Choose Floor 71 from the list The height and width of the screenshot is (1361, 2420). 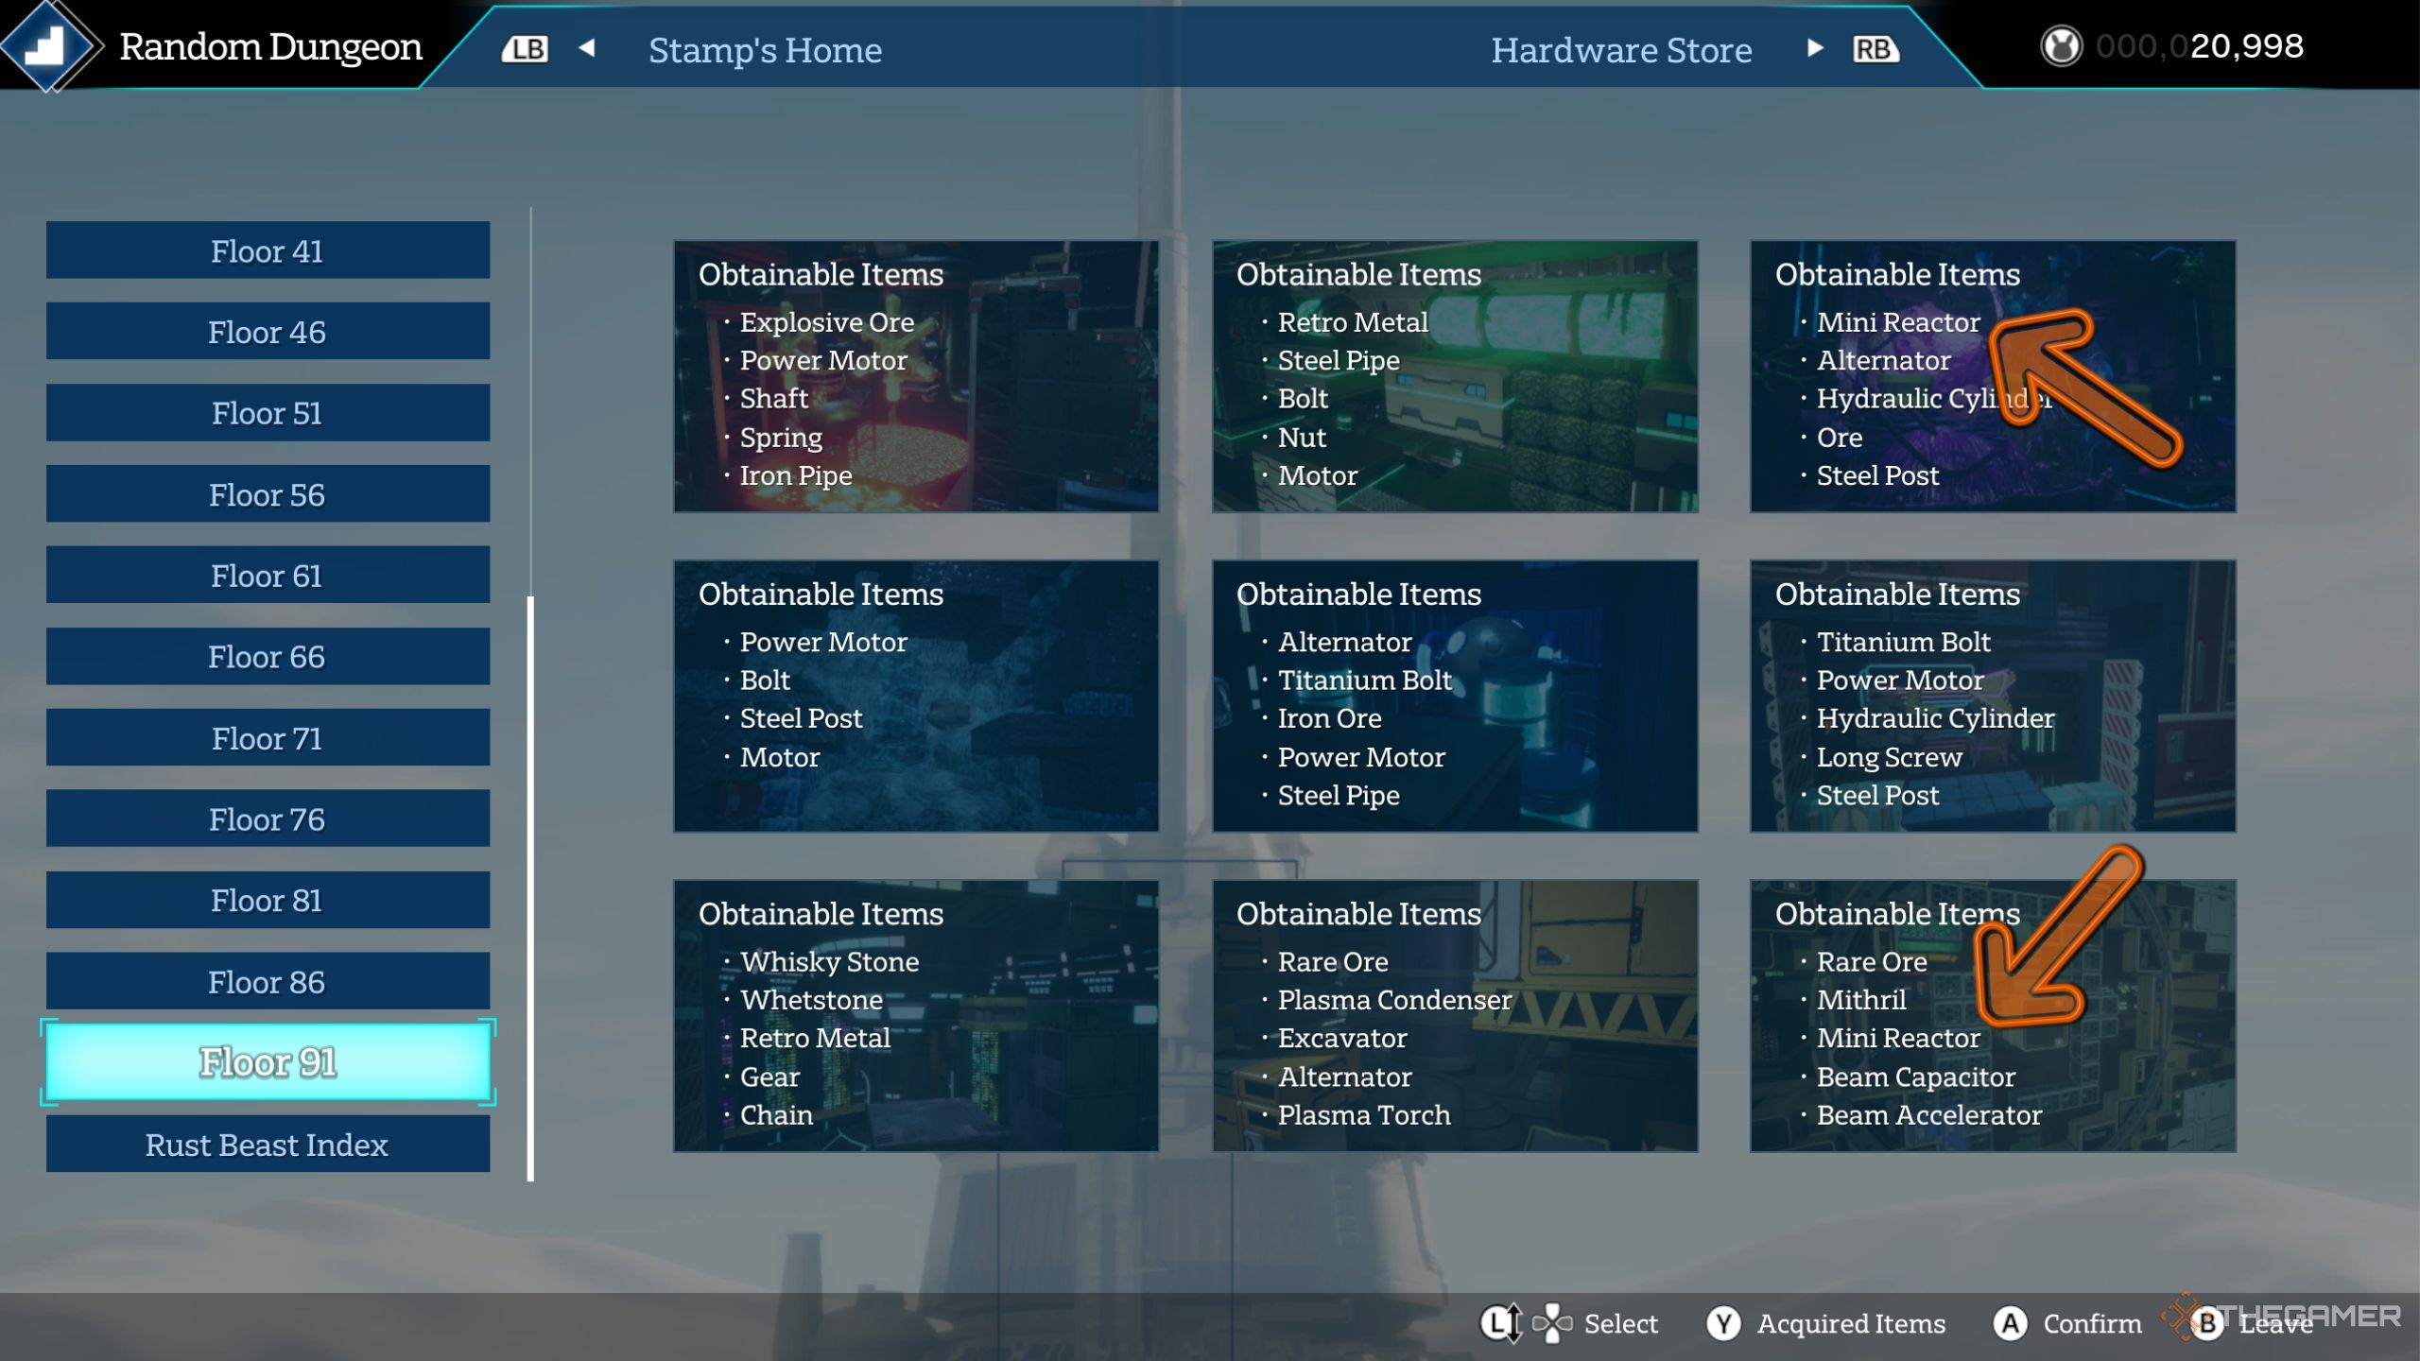[268, 738]
